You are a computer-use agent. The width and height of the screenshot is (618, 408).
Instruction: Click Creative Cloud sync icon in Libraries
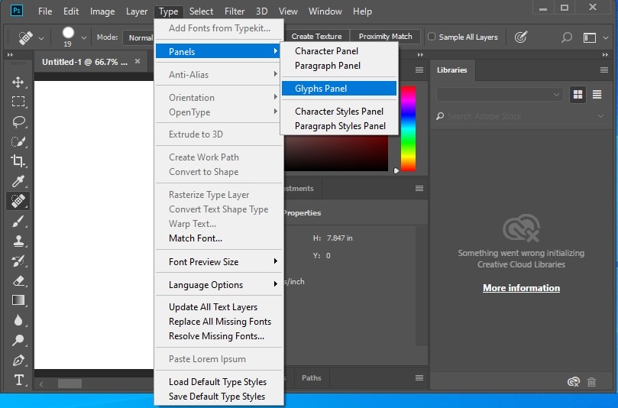coord(574,381)
